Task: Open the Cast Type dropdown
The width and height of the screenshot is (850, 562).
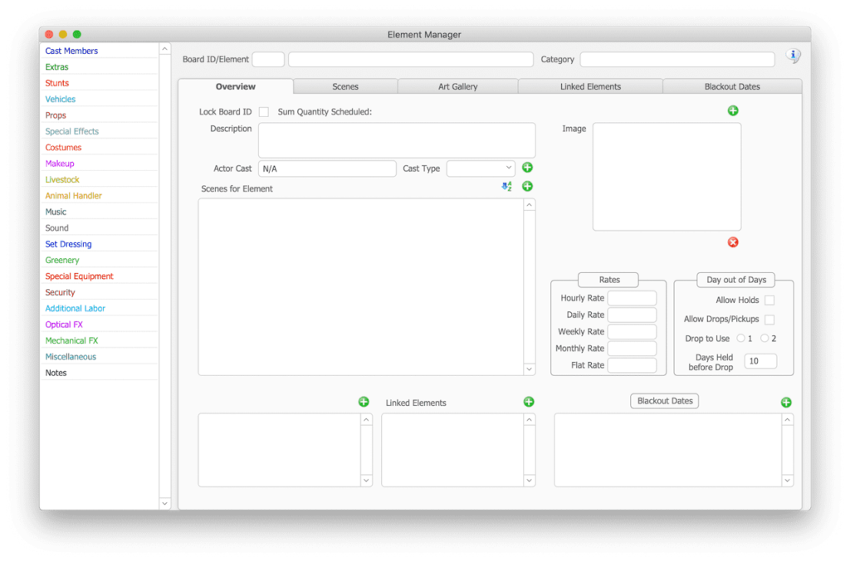Action: 481,169
